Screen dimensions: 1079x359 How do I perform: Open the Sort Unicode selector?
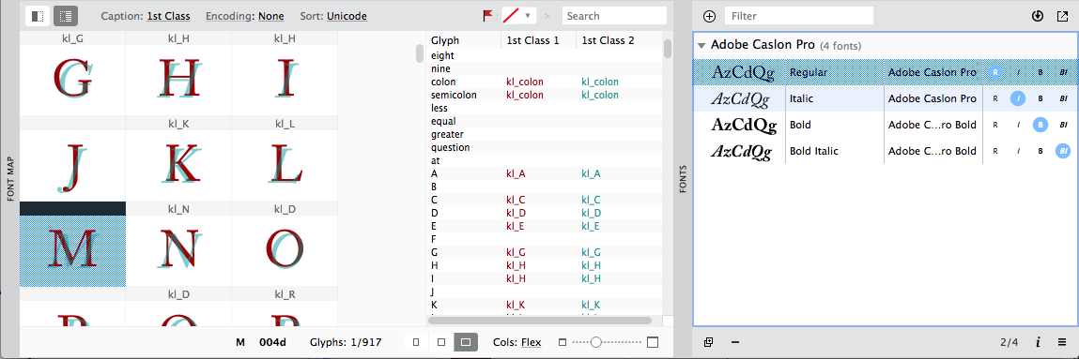347,16
